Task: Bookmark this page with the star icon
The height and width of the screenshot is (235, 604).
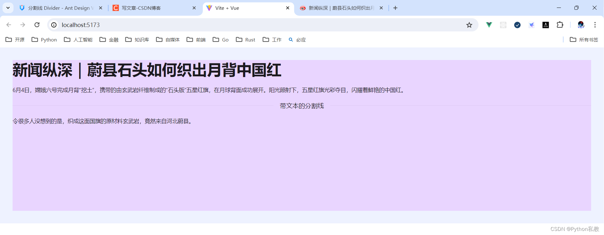Action: click(x=469, y=25)
